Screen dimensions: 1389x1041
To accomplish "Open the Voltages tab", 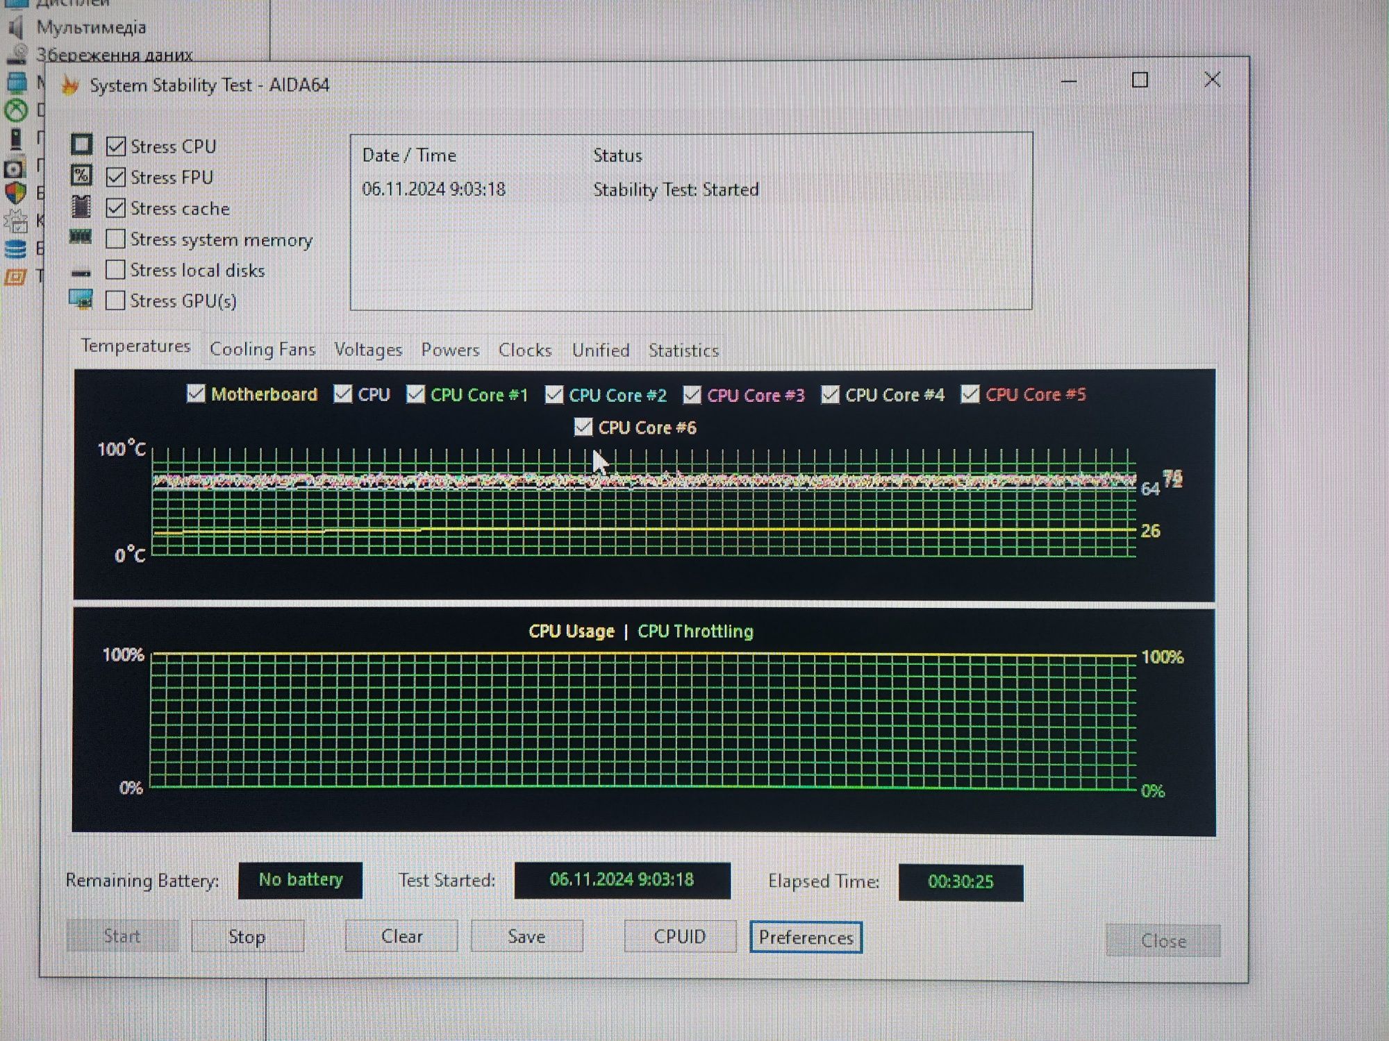I will (368, 350).
